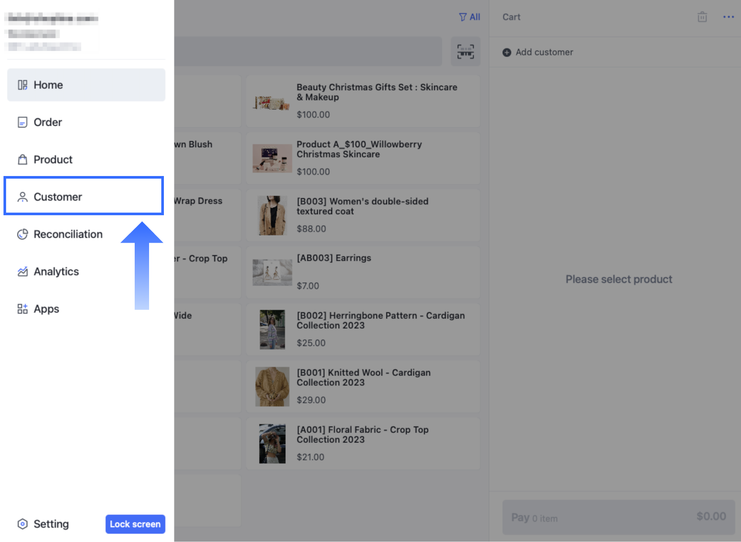
Task: Click "[AB003] Earrings" product title
Action: pos(334,258)
